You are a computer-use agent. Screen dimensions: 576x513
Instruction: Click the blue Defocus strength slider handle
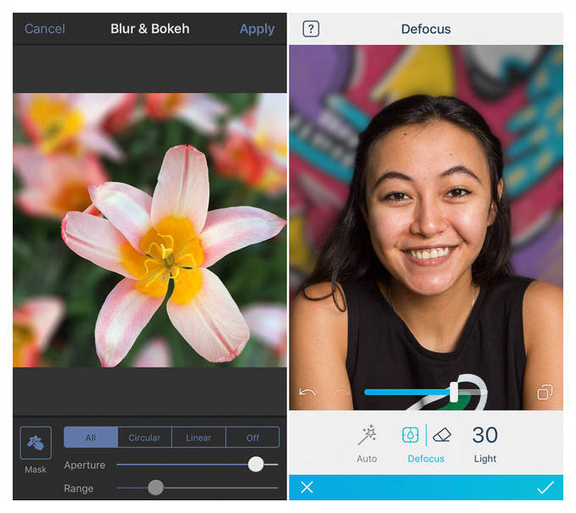454,392
